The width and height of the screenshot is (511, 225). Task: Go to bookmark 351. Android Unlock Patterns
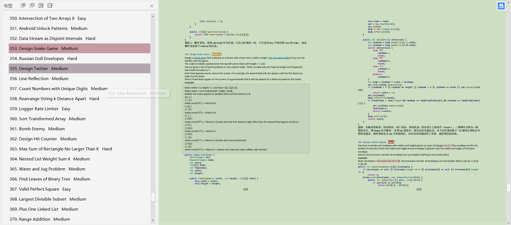click(x=80, y=28)
